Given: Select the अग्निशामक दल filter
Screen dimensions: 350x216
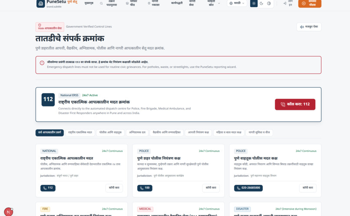Looking at the screenshot, I should click(x=137, y=132).
